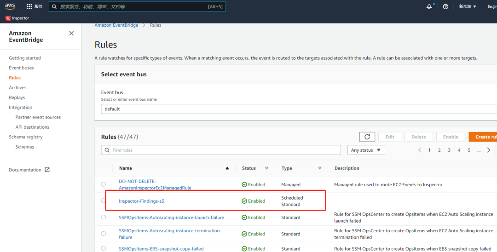
Task: Select SSMOpsItems-Autoscaling-instance-launch-failure radio button
Action: pyautogui.click(x=104, y=218)
